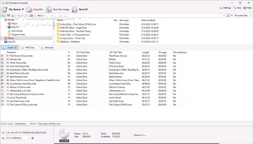The height and width of the screenshot is (144, 253).
Task: Click CD-Text Title 'Just Walk Away'
Action: click(x=116, y=101)
